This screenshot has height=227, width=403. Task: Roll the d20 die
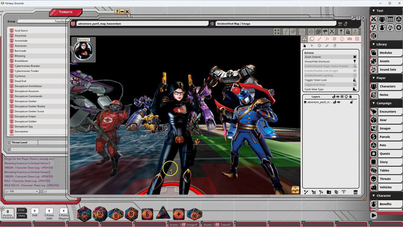coord(85,214)
